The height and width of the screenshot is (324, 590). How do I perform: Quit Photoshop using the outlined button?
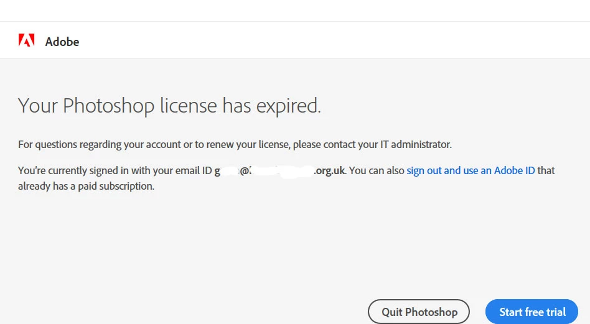coord(418,312)
